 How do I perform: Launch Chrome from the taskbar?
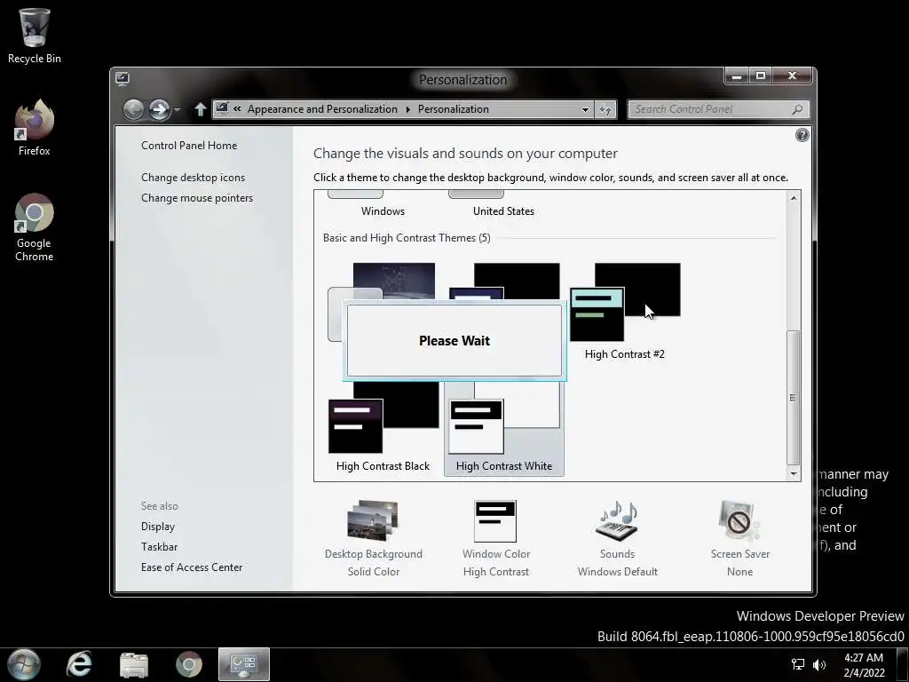click(x=189, y=664)
